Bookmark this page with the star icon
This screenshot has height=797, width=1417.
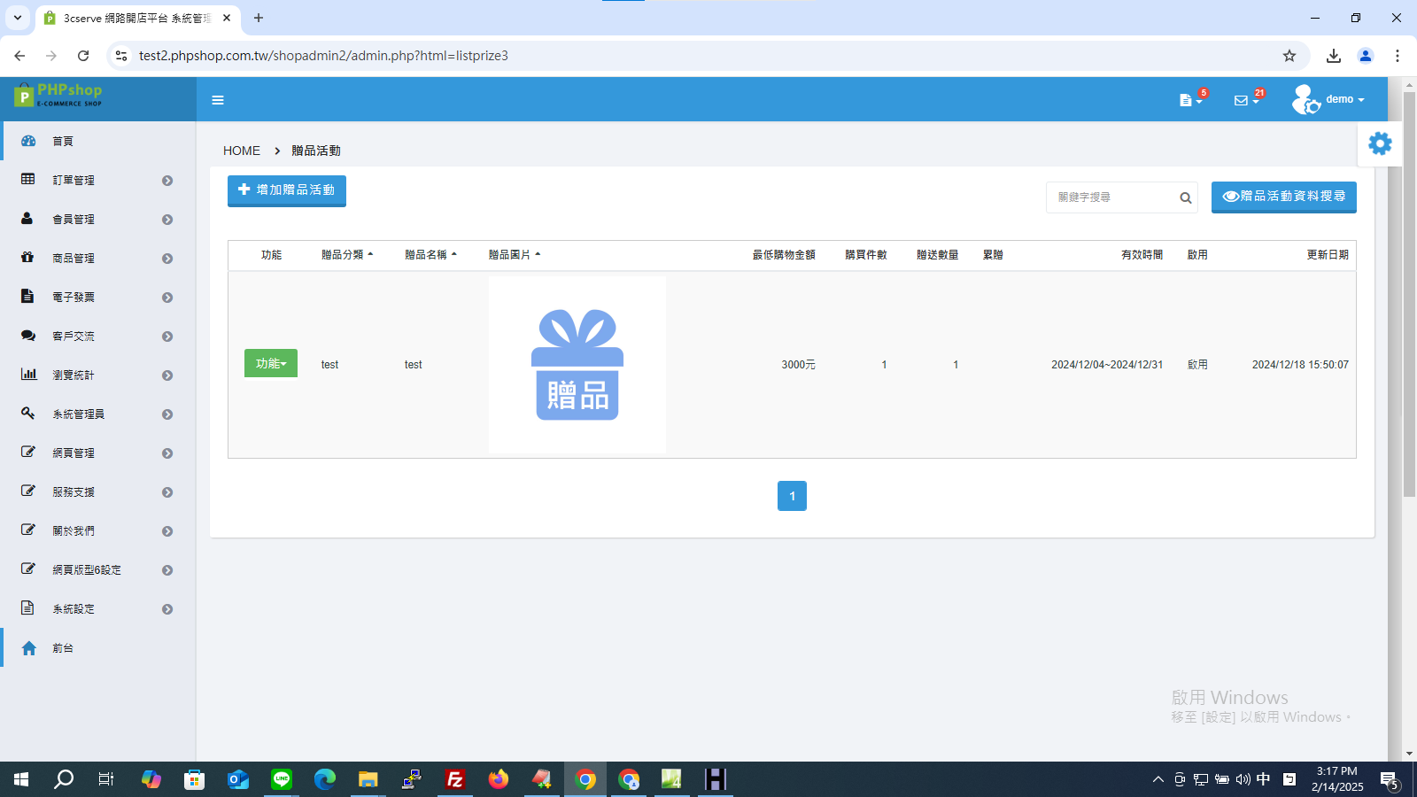[x=1289, y=56]
